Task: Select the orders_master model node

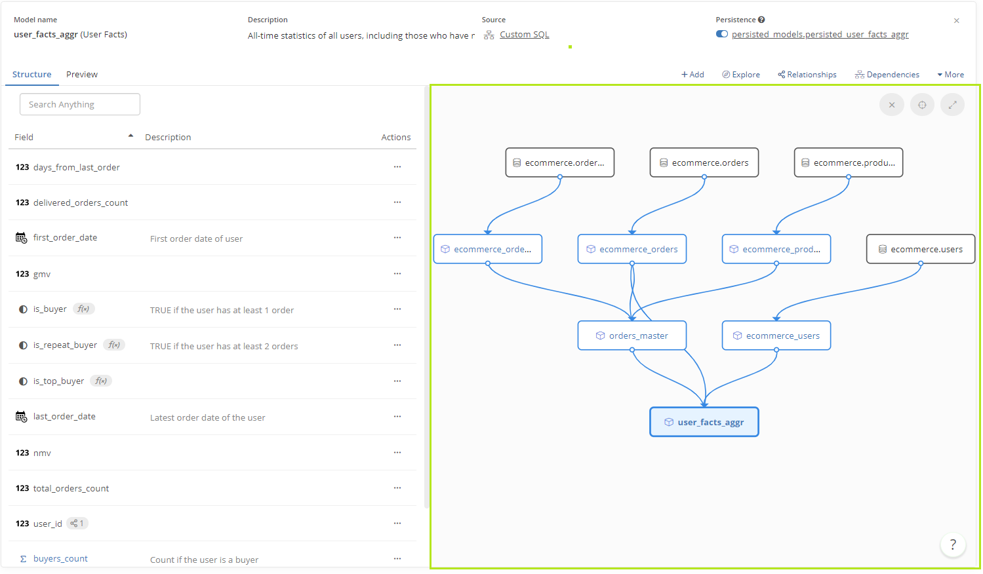Action: point(632,335)
